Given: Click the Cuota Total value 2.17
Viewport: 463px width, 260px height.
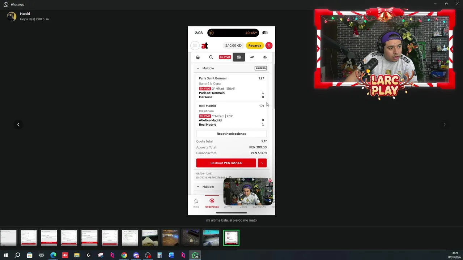Looking at the screenshot, I should coord(264,142).
